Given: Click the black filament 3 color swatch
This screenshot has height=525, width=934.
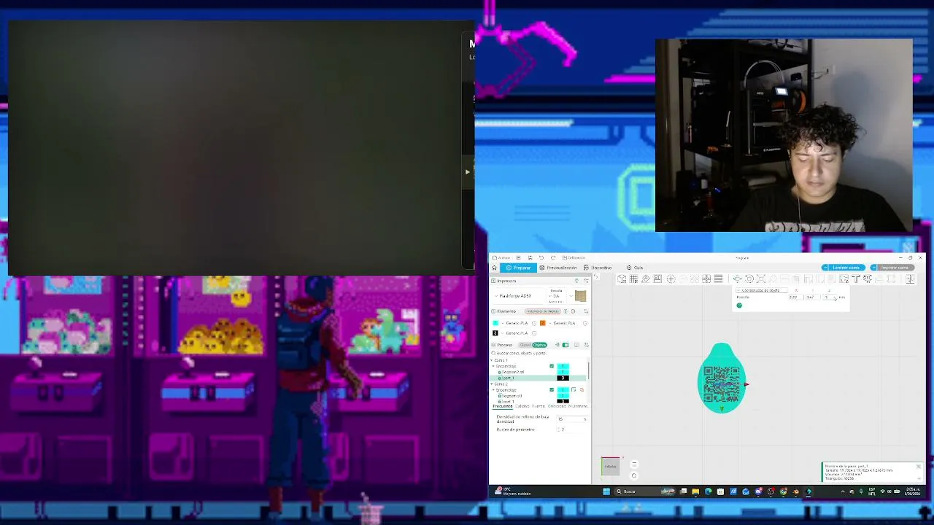Looking at the screenshot, I should point(495,333).
